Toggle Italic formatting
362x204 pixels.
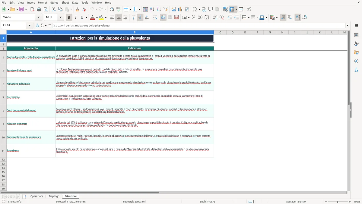point(76,18)
